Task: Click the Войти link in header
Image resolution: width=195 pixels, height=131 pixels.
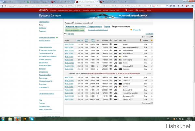Action: point(149,10)
